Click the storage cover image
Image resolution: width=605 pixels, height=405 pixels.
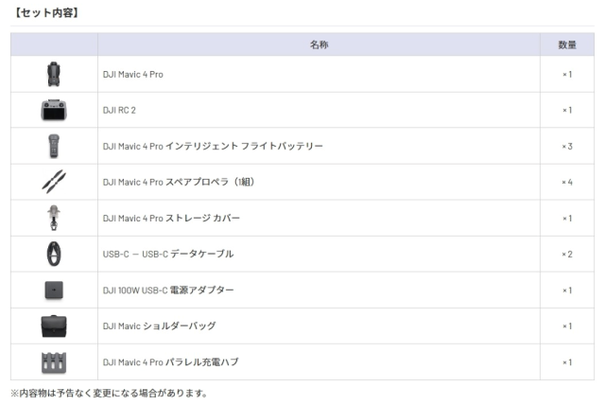coord(53,218)
